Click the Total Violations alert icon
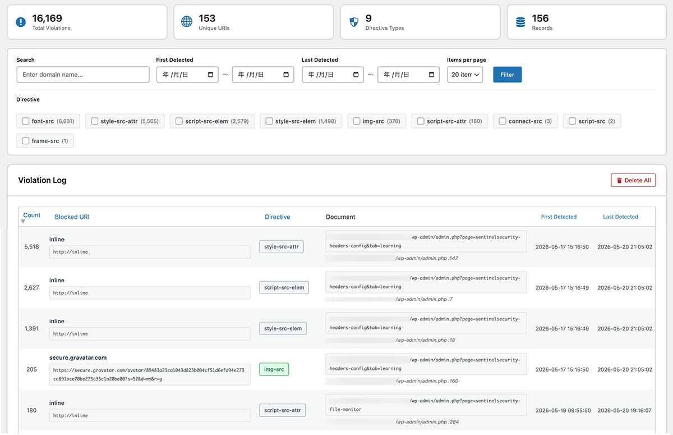Viewport: 673px width, 435px height. click(21, 22)
